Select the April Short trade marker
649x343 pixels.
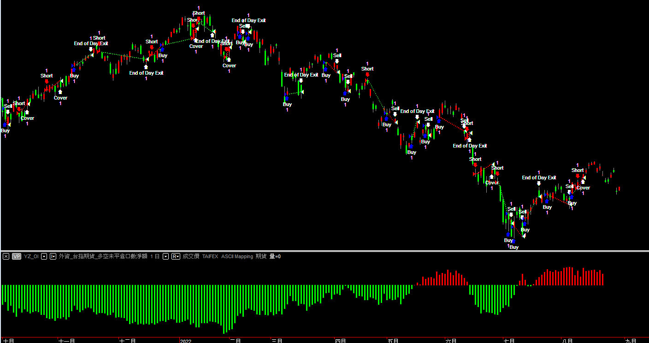(x=367, y=69)
